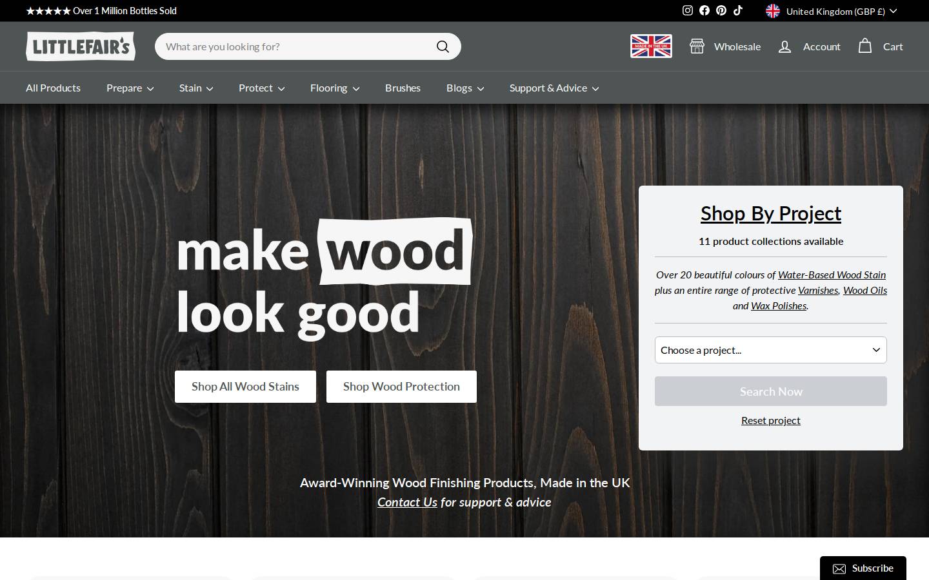Click the Wholesale storefront icon

click(x=697, y=46)
